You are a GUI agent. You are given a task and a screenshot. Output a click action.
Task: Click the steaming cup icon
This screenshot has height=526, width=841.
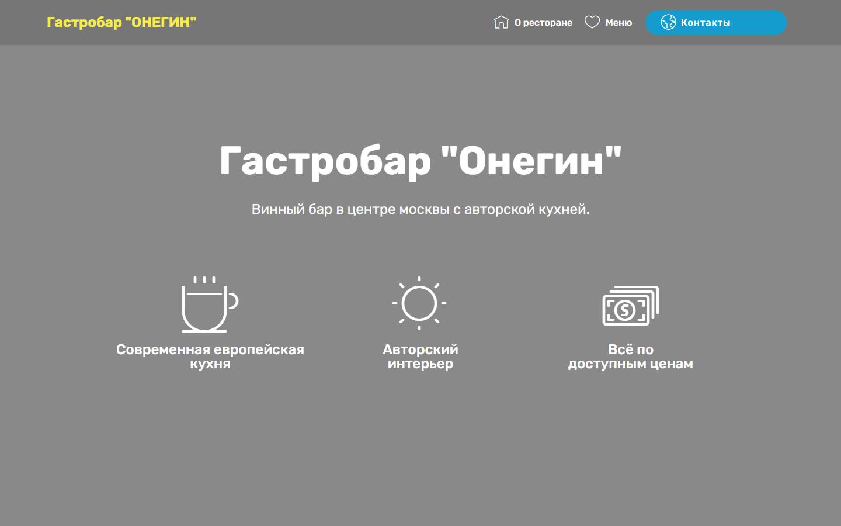[x=210, y=304]
